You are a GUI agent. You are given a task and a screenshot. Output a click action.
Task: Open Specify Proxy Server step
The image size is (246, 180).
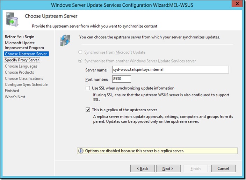22,60
